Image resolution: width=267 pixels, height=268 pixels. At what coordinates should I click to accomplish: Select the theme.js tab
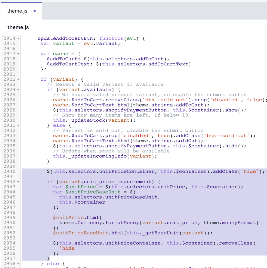pos(17,11)
